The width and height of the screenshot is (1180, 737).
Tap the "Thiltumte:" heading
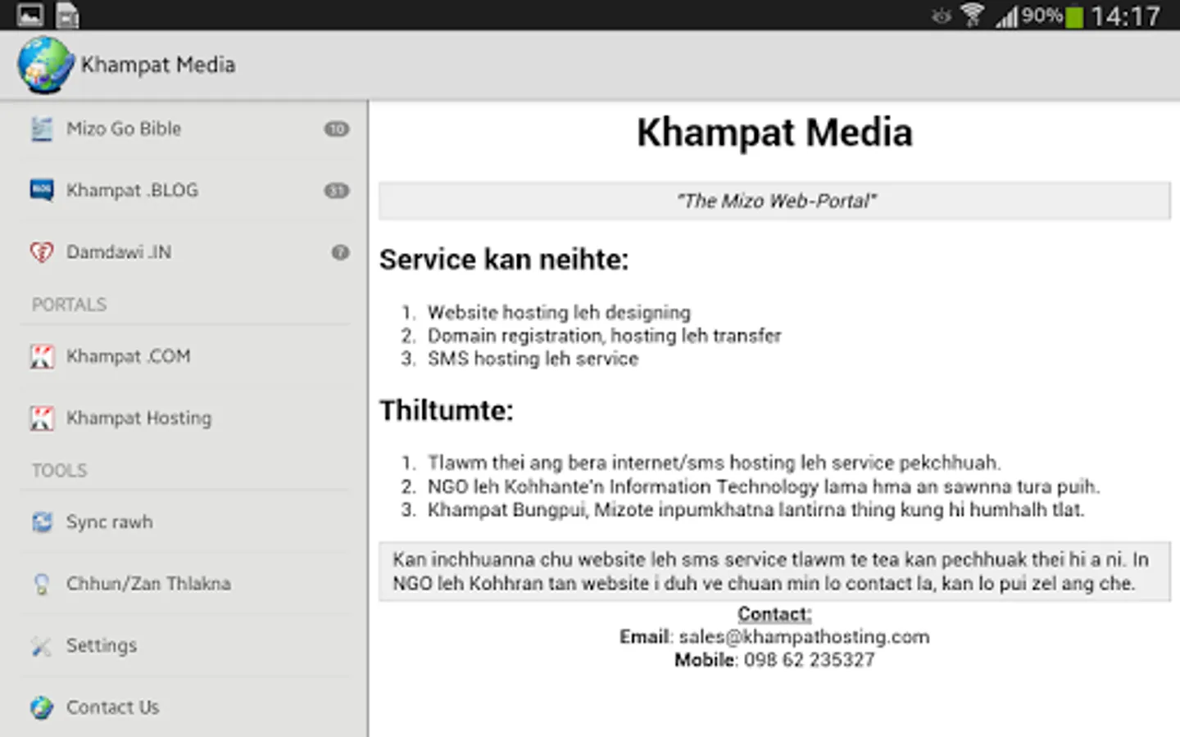447,410
